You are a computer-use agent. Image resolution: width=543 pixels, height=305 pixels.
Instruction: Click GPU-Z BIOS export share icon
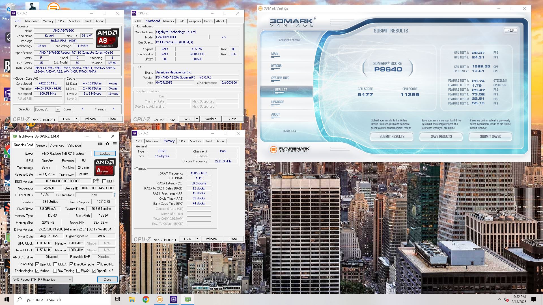pos(96,181)
